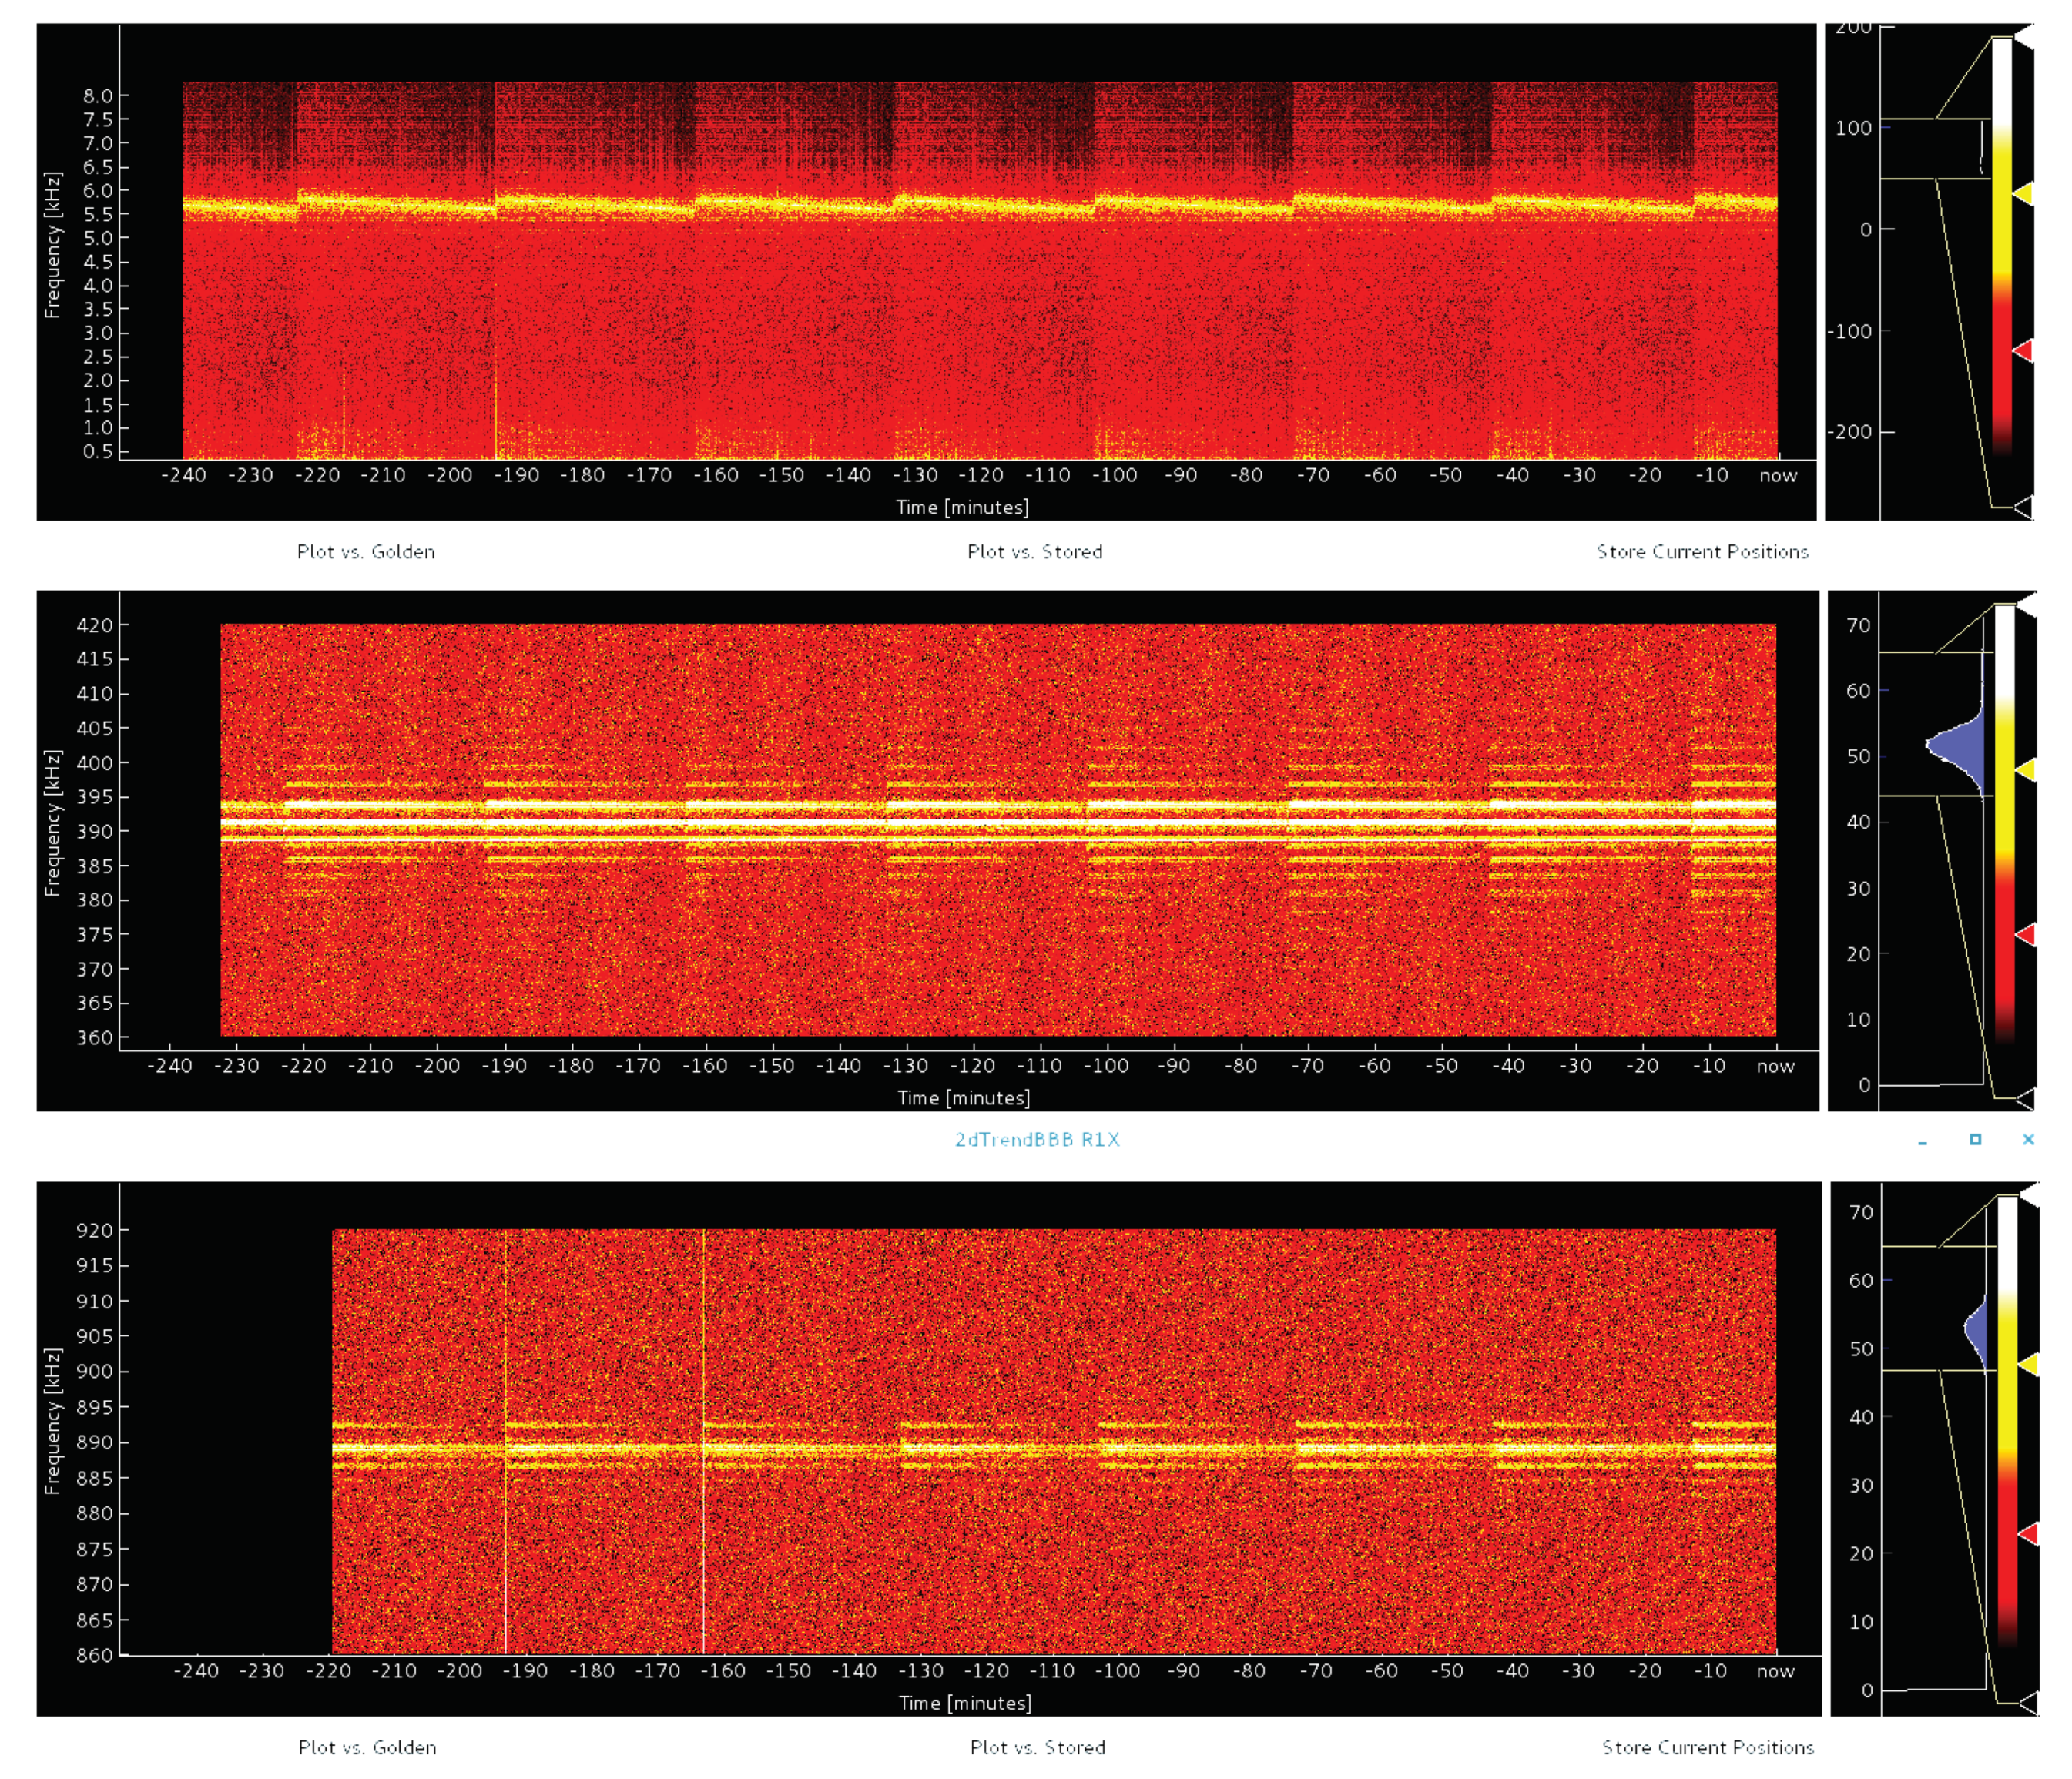Click red color-stop marker on top colorbar
Screen dimensions: 2072x1779
(2023, 350)
